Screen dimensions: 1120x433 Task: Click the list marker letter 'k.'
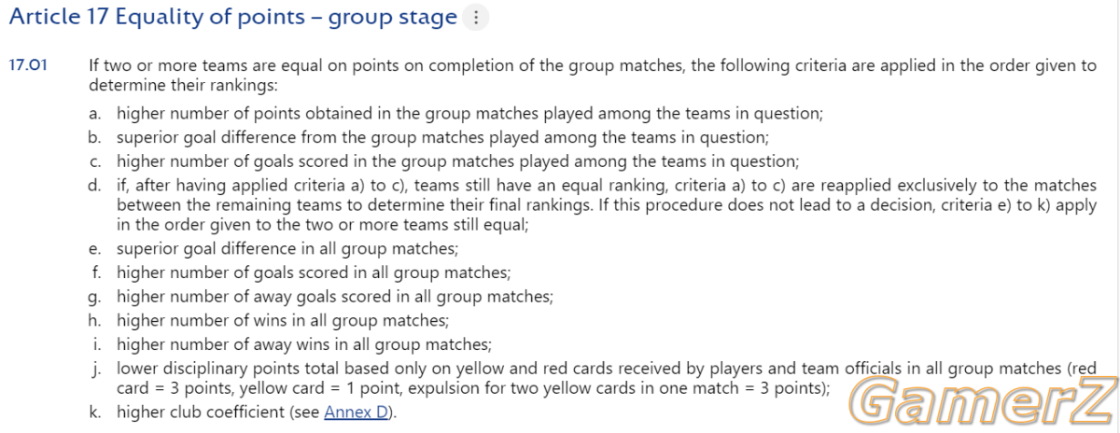click(x=95, y=412)
